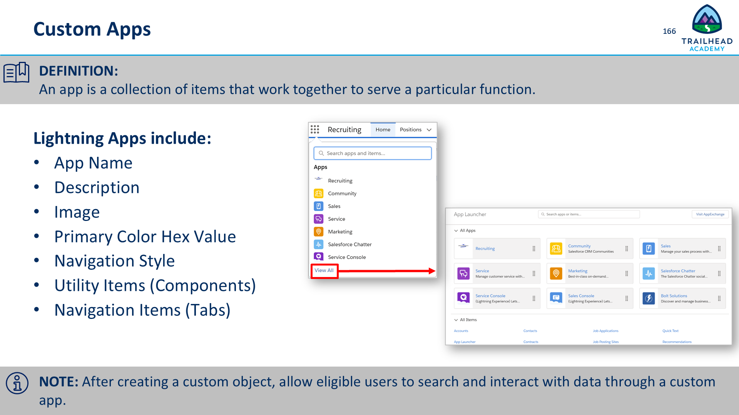Click Service tile icon in App Launcher
This screenshot has height=415, width=739.
point(463,274)
